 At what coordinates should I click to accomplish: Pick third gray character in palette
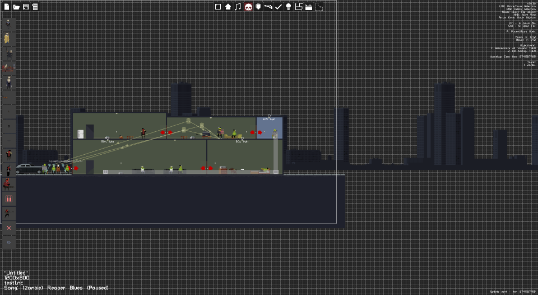(x=9, y=54)
